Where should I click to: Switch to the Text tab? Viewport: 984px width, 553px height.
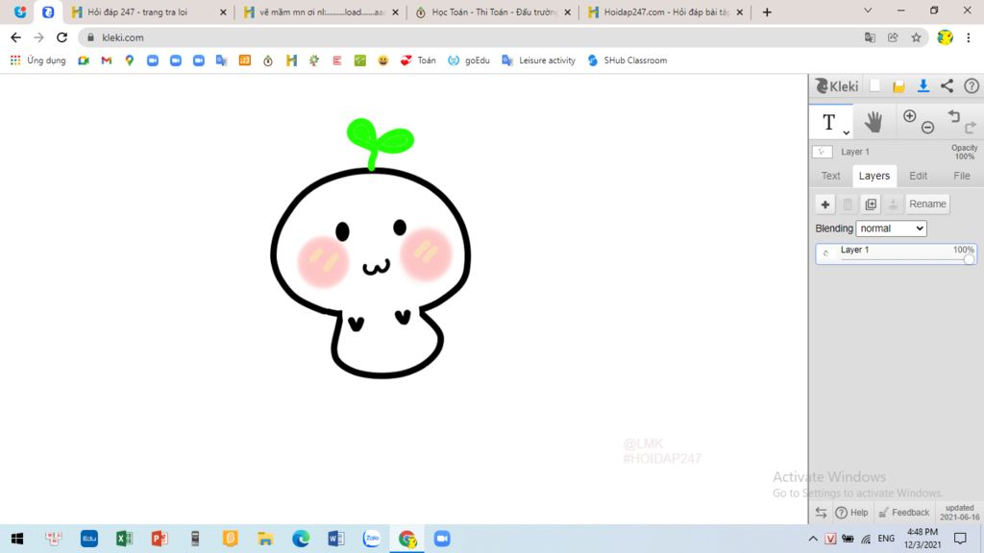pyautogui.click(x=830, y=177)
